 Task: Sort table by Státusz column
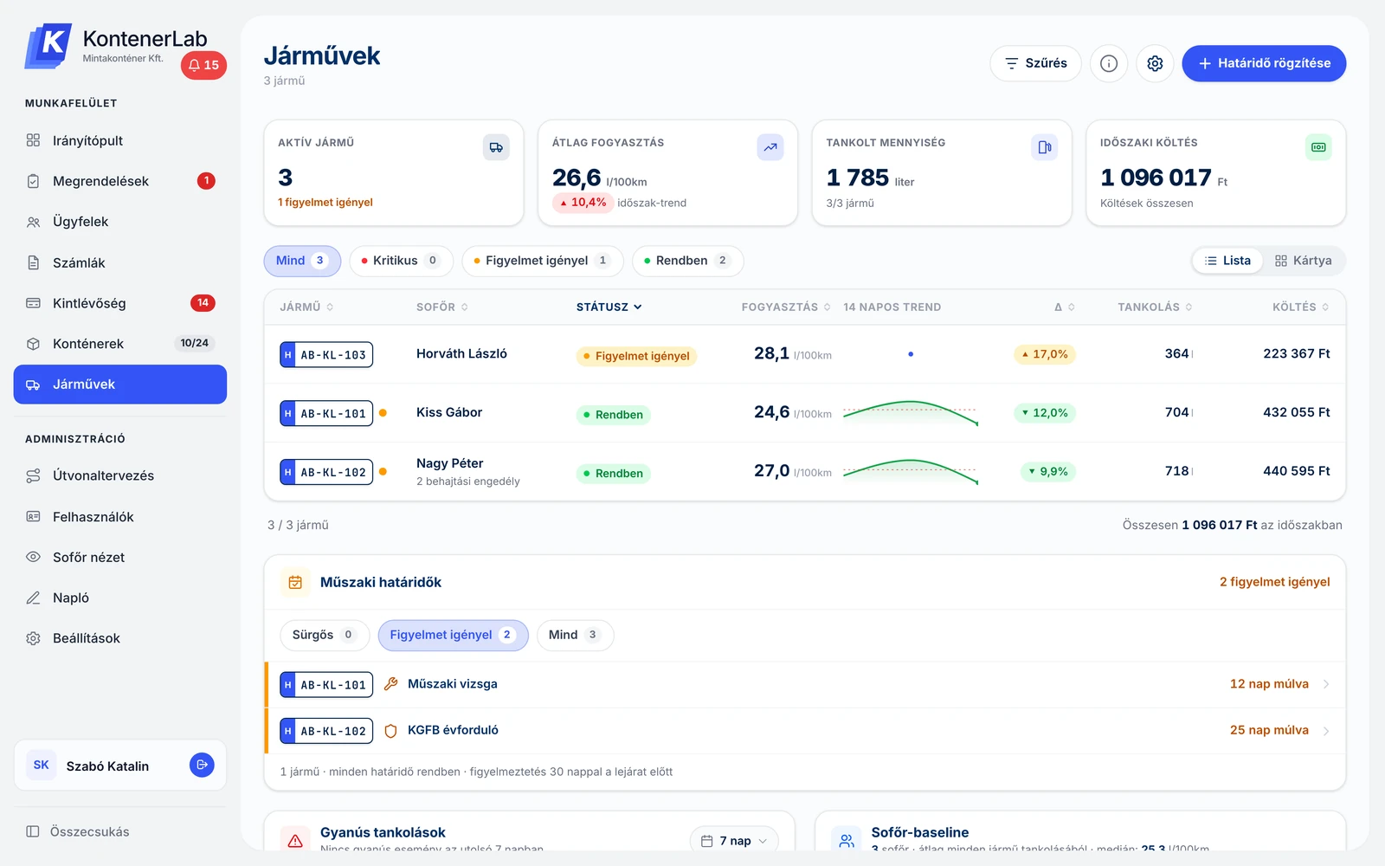pos(609,307)
